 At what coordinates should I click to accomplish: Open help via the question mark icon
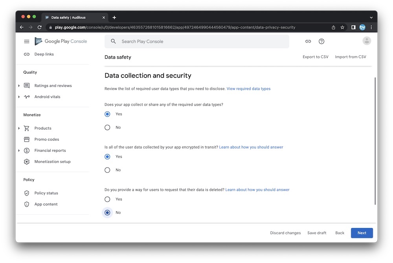pos(321,41)
